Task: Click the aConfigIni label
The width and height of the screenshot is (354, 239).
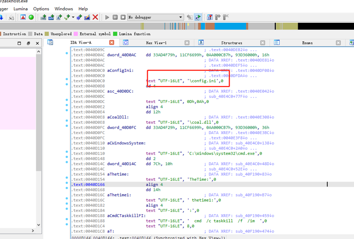Action: click(x=120, y=70)
